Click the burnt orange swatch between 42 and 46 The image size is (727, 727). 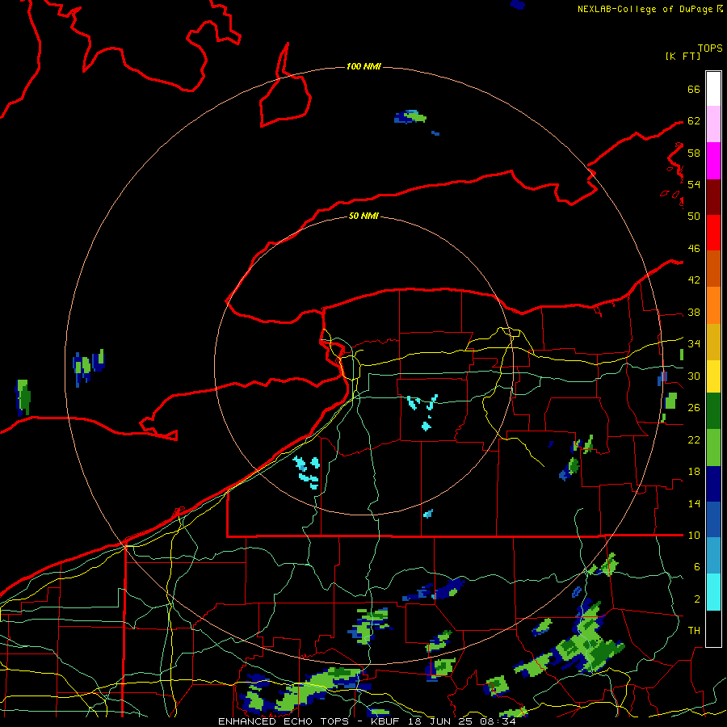[x=713, y=269]
